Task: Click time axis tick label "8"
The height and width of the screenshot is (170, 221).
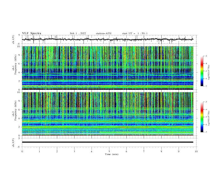Action: [161, 151]
